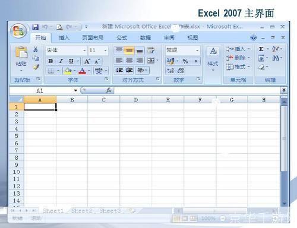This screenshot has height=228, width=297.
Task: Click the Office Button orb
Action: pos(18,31)
